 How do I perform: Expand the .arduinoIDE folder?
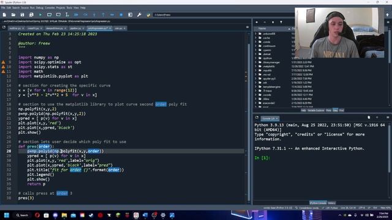click(256, 34)
